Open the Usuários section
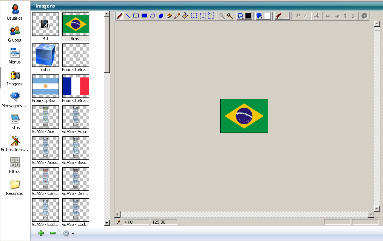The width and height of the screenshot is (383, 241). click(15, 12)
